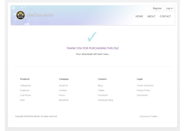Open the Blog link under Connect
Image resolution: width=185 pixels, height=131 pixels.
tap(100, 86)
